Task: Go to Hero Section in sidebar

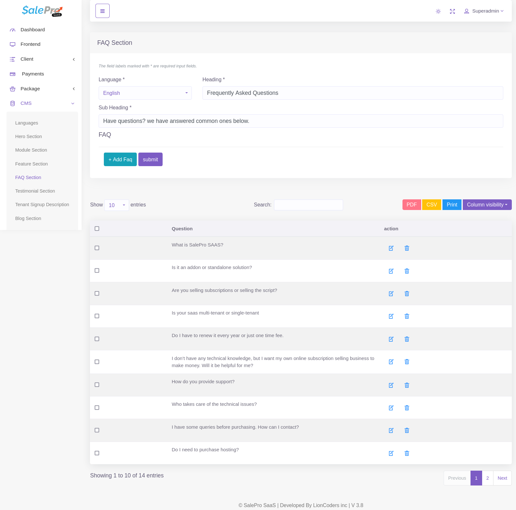Action: point(28,136)
